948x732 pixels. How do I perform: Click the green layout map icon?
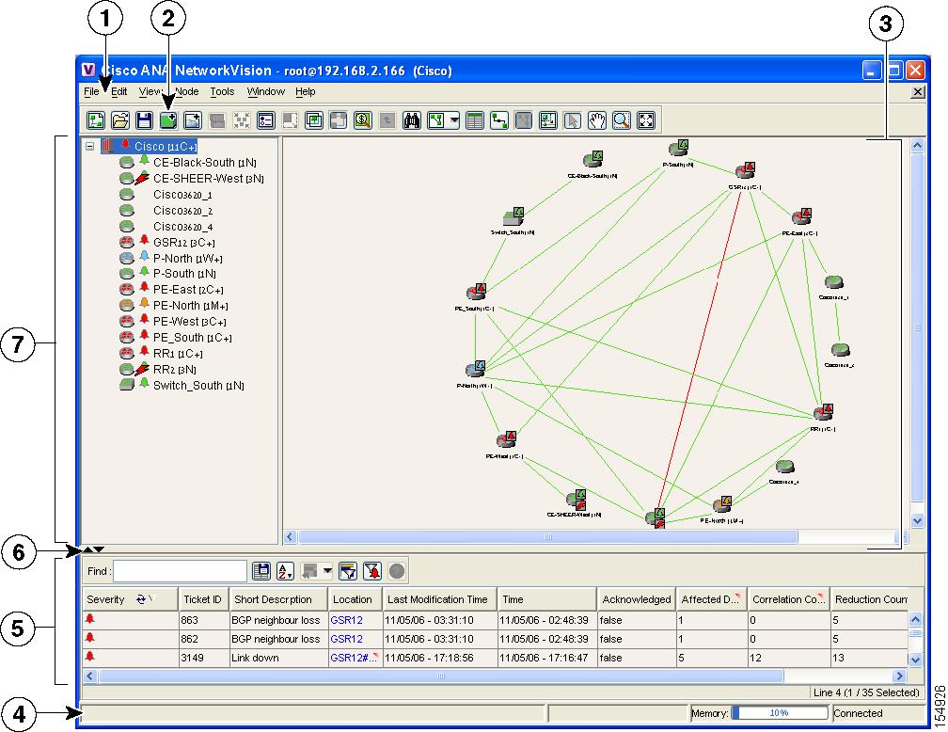436,120
